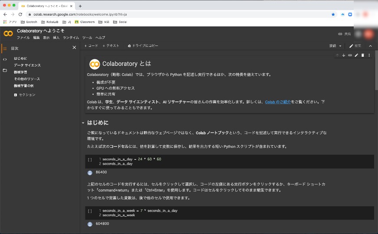
Task: Jump to 機械学習 in table of contents
Action: tap(20, 72)
